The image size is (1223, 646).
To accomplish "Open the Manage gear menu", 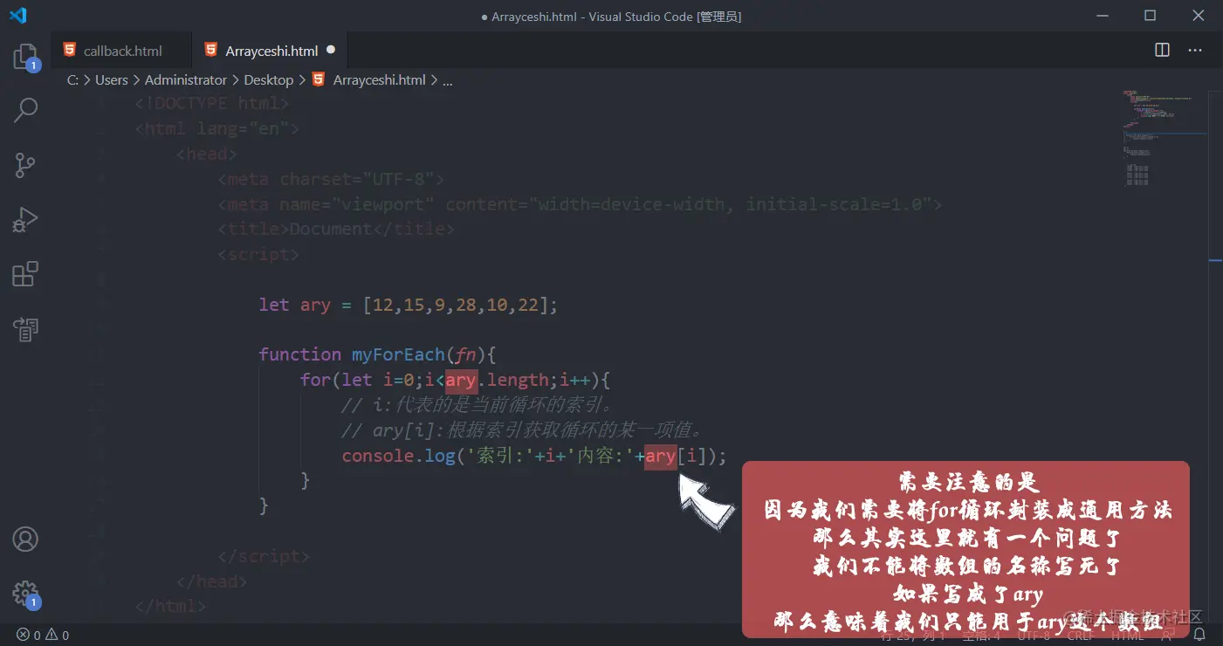I will (x=25, y=594).
